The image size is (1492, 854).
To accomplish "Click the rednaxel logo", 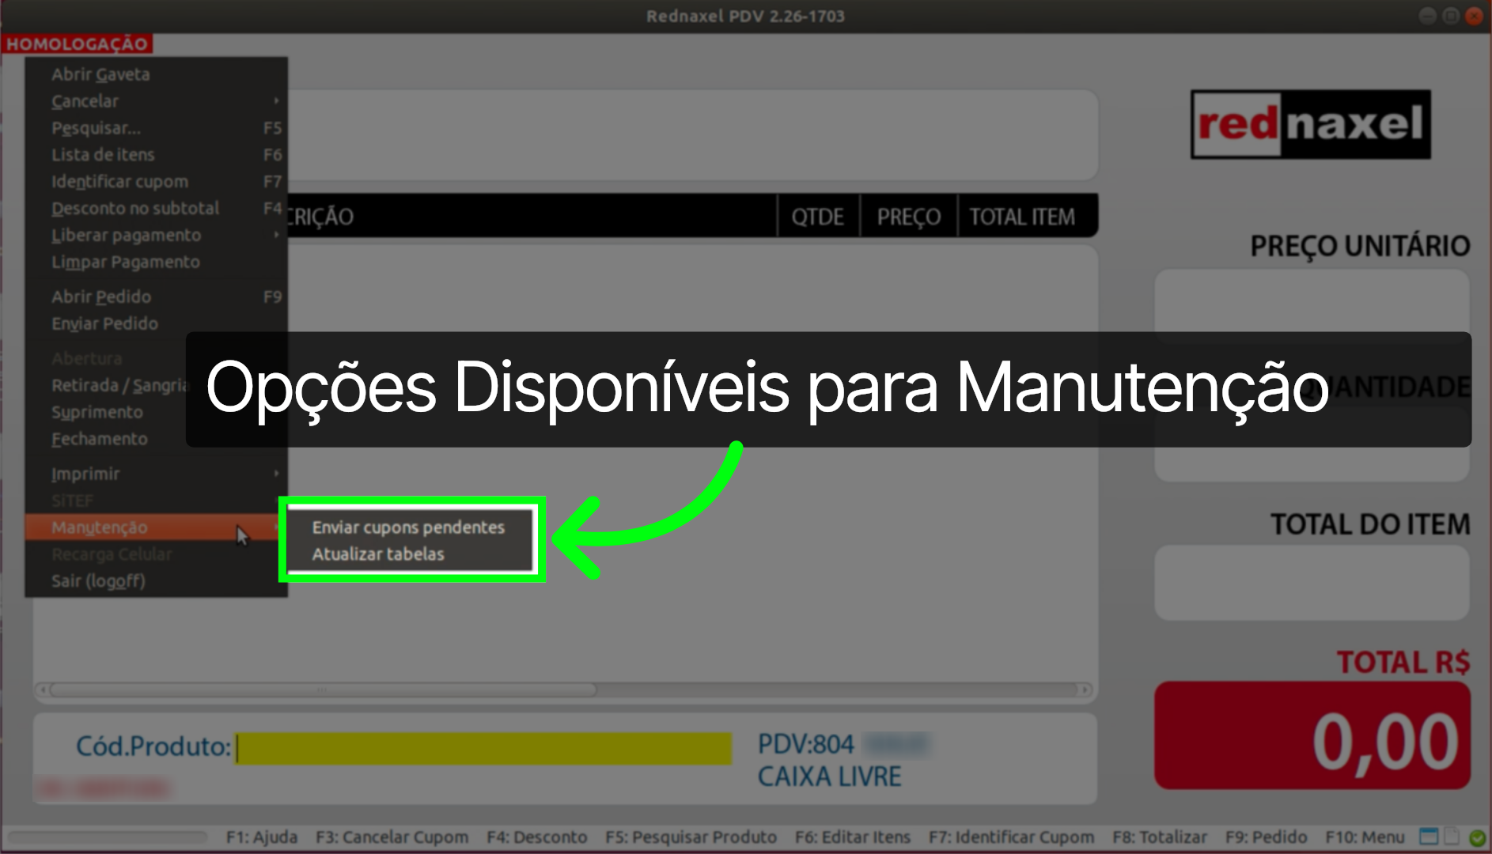I will 1309,125.
